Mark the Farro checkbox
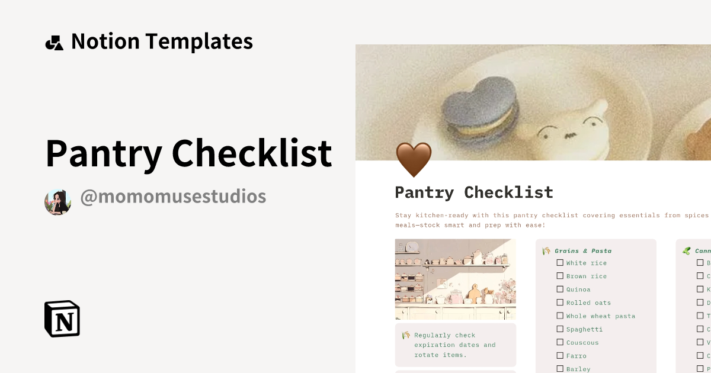The width and height of the screenshot is (711, 373). 560,355
